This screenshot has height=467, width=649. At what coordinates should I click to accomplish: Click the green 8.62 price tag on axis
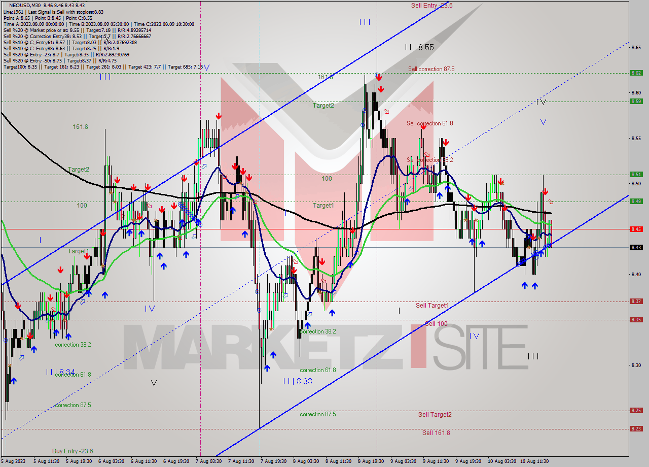pos(636,73)
